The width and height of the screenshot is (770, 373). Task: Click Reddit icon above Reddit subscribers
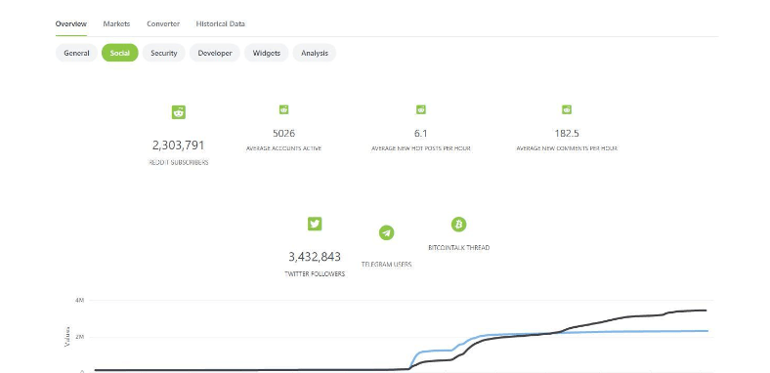tap(179, 112)
